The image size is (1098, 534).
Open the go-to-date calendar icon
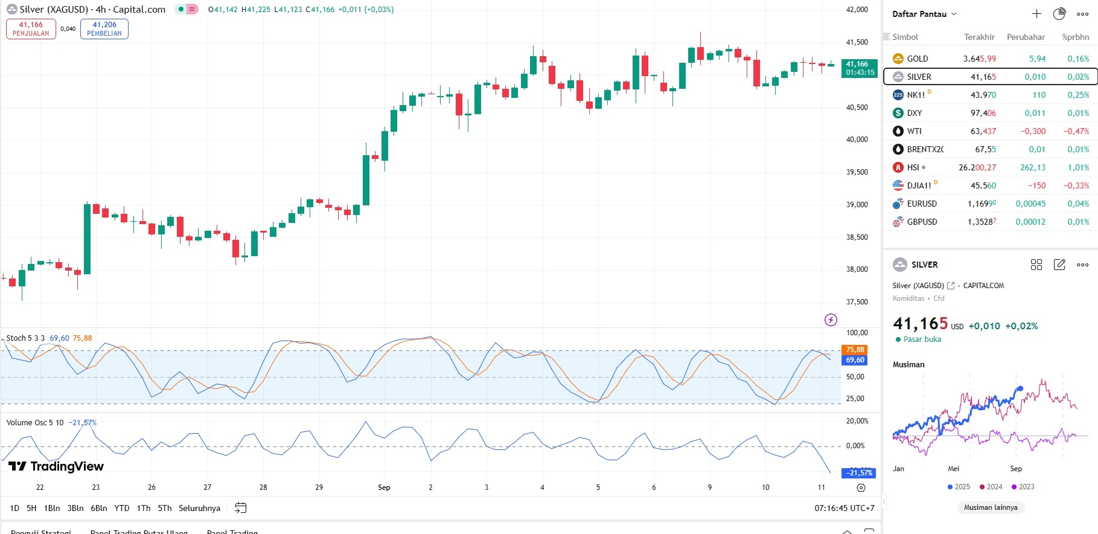(x=240, y=508)
